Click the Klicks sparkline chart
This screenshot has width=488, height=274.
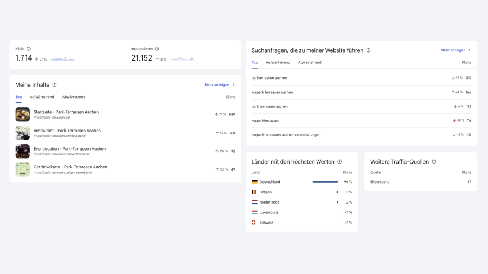tap(63, 58)
